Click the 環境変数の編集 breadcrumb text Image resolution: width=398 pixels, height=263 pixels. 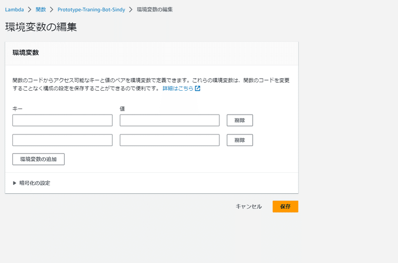(x=155, y=9)
